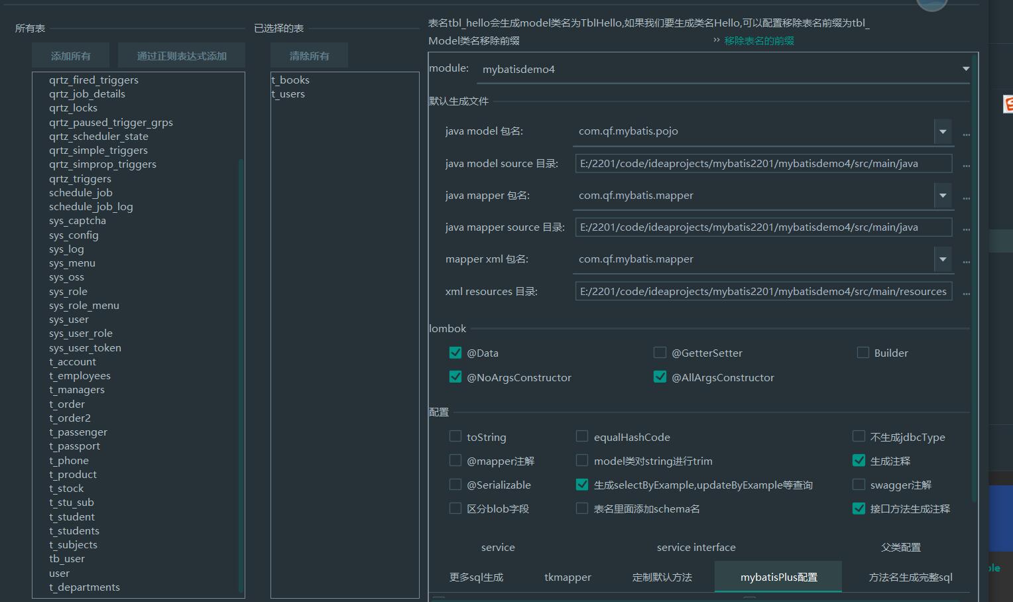The image size is (1013, 602).
Task: Click the 清除所有 button
Action: 309,56
